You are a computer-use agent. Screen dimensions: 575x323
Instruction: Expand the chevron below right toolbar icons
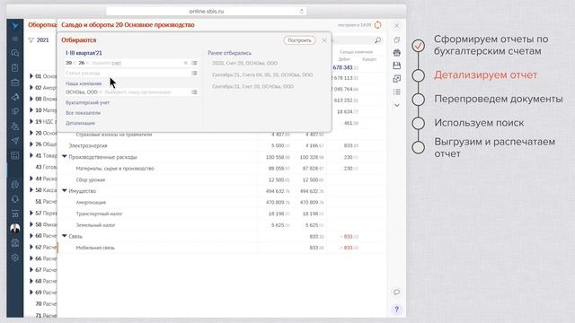click(x=397, y=105)
